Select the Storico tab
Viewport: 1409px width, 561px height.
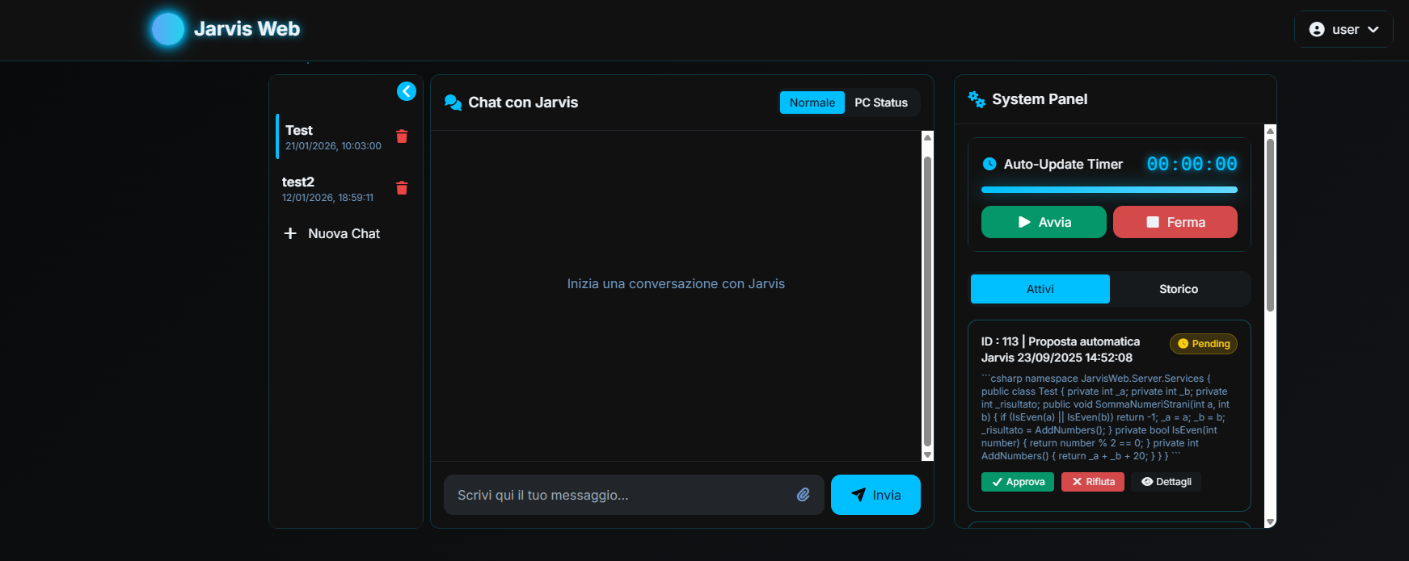click(1179, 289)
